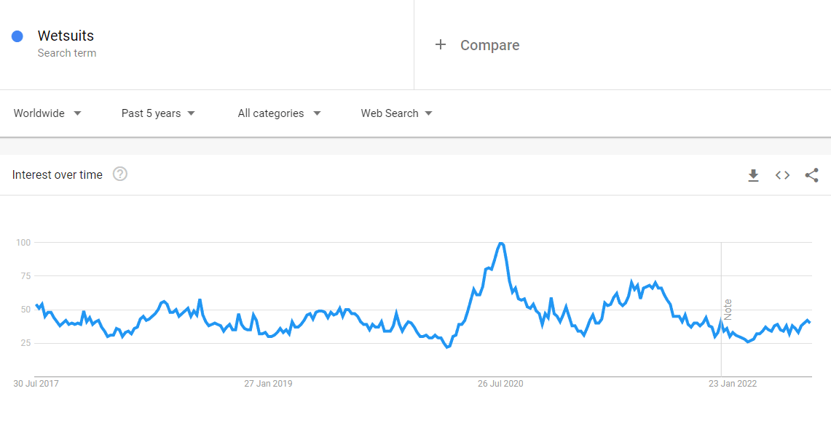831x431 pixels.
Task: Click the Note marker on the chart
Action: 728,310
